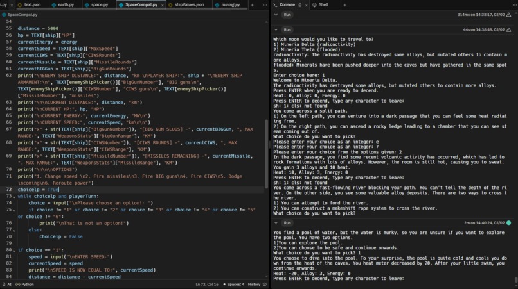The image size is (518, 289).
Task: Close the SpaceCompat.py tab
Action: click(x=162, y=5)
